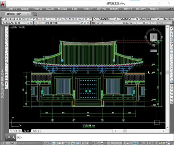Click the Plot printer icon
The height and width of the screenshot is (145, 174).
coord(14,19)
